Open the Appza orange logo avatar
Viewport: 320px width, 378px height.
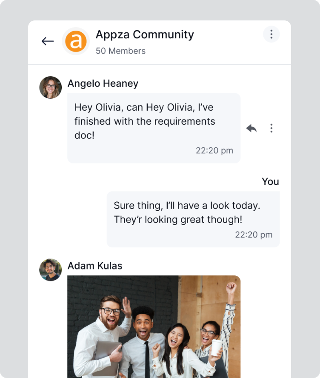tap(76, 41)
